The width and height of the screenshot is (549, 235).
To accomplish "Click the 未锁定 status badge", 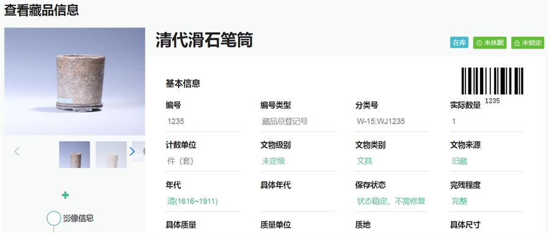I will point(528,43).
